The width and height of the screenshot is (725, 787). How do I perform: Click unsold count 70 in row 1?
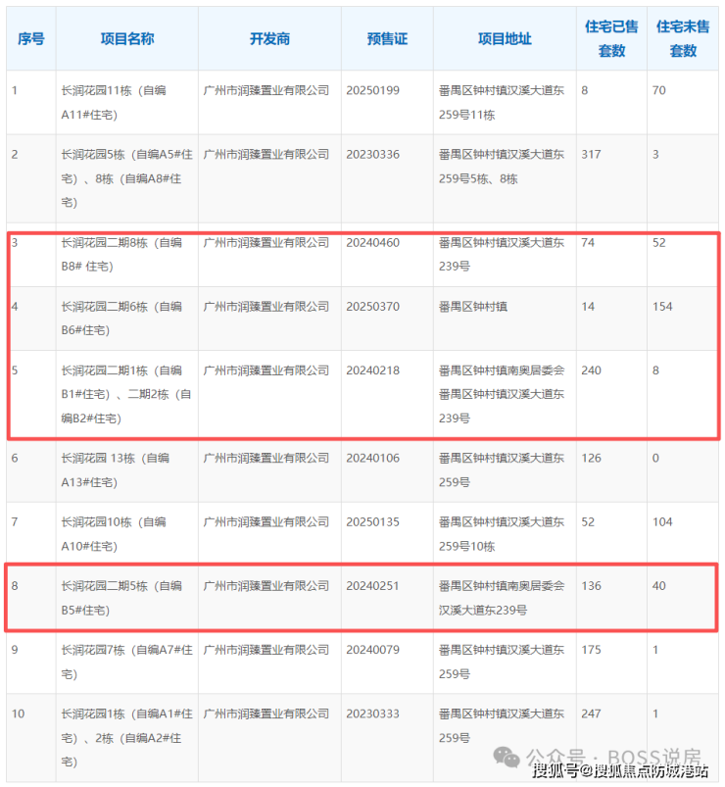pos(658,90)
